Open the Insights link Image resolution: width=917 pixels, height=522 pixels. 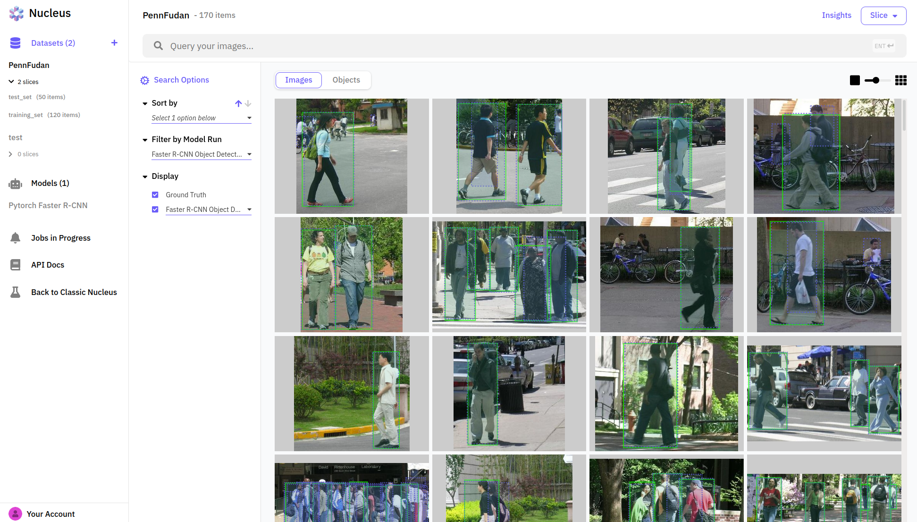pos(836,15)
